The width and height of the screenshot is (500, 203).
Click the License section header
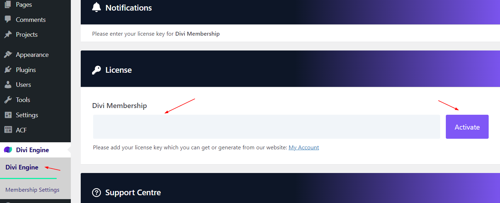coord(119,70)
